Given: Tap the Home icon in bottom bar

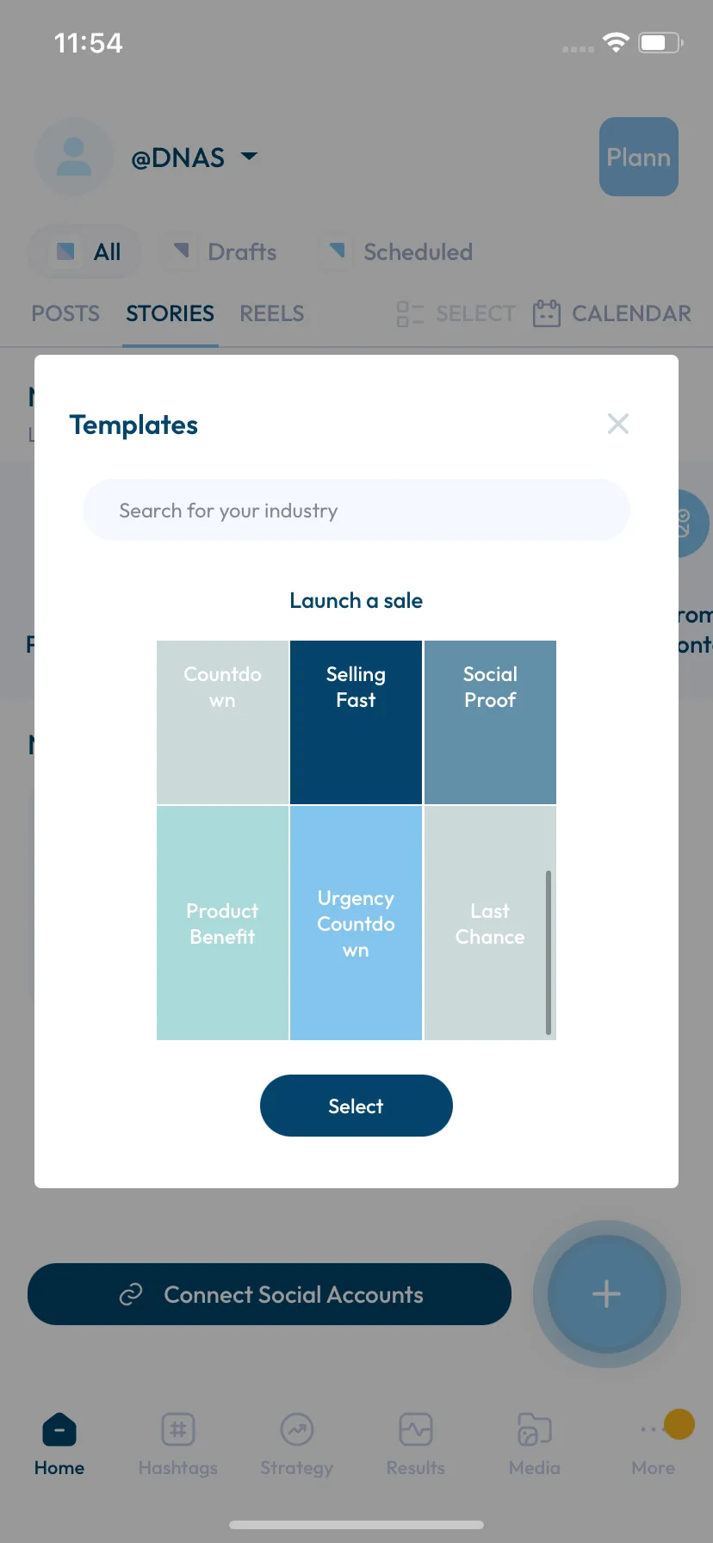Looking at the screenshot, I should [59, 1430].
